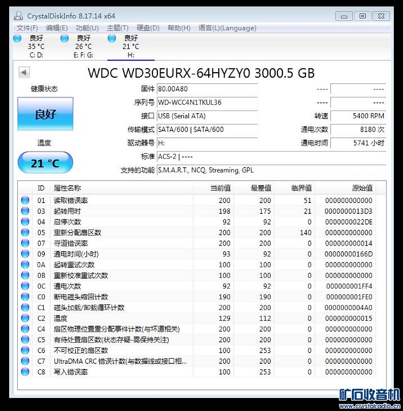Click the CrystalDiskInfo app icon in title bar
This screenshot has width=403, height=411.
18,16
